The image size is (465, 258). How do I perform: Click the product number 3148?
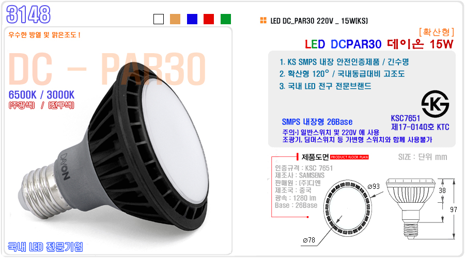pyautogui.click(x=28, y=14)
